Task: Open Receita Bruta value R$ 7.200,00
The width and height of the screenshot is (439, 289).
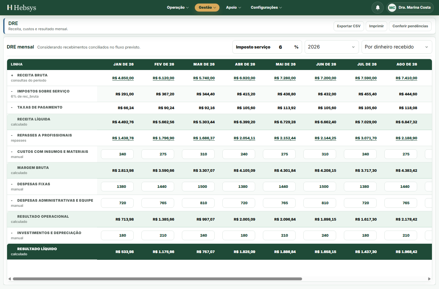Action: click(325, 78)
